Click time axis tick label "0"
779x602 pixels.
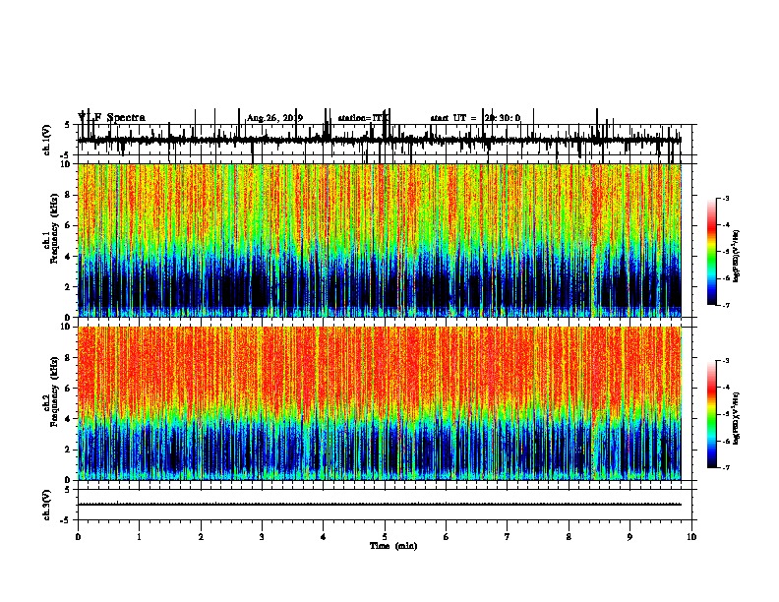[78, 537]
